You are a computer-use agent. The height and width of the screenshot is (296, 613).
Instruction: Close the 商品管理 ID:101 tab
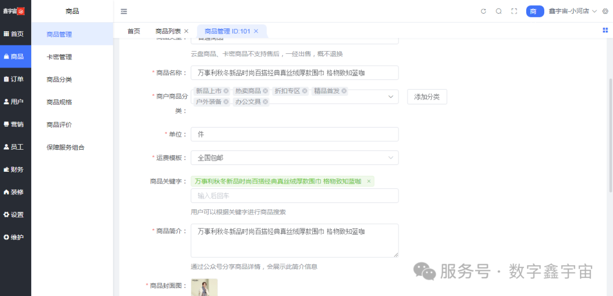coord(256,31)
